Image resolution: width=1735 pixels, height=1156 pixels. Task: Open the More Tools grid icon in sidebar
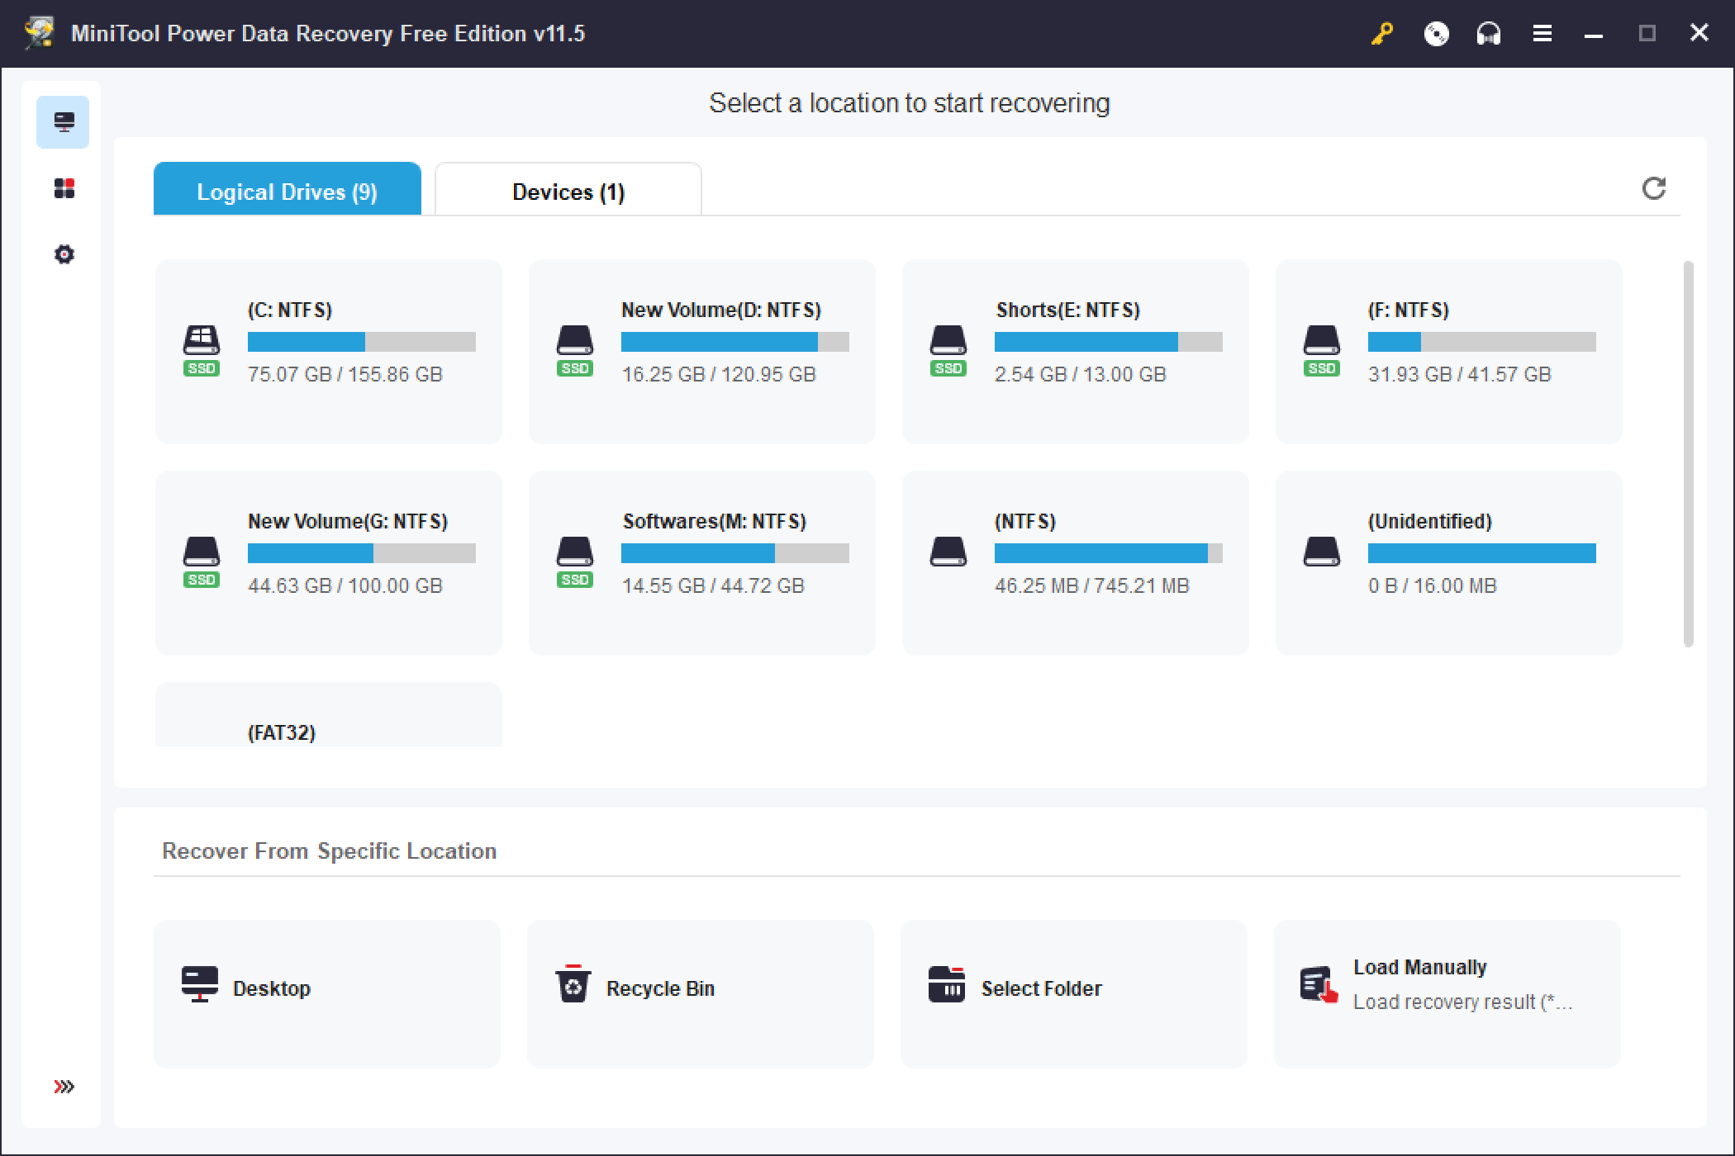click(64, 188)
